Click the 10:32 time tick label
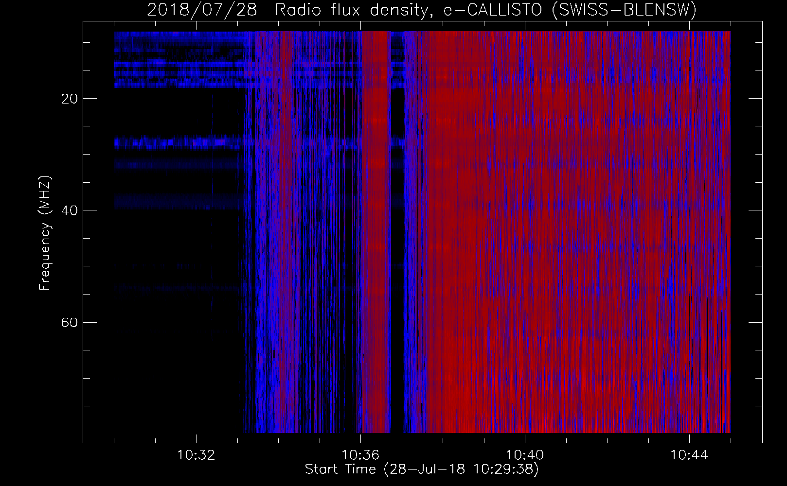Screen dimensions: 787x486 196,455
